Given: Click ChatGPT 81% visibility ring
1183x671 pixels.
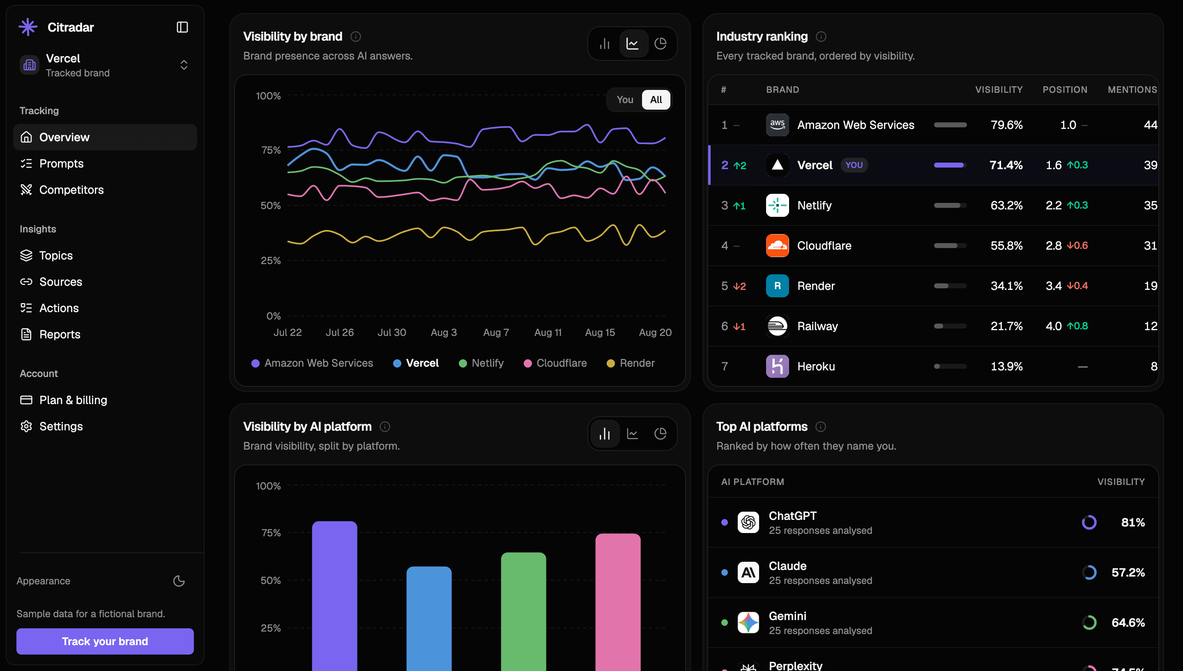Looking at the screenshot, I should point(1089,522).
